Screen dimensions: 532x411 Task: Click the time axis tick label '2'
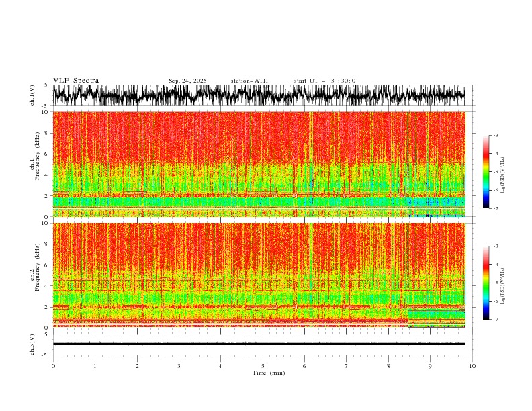point(137,366)
